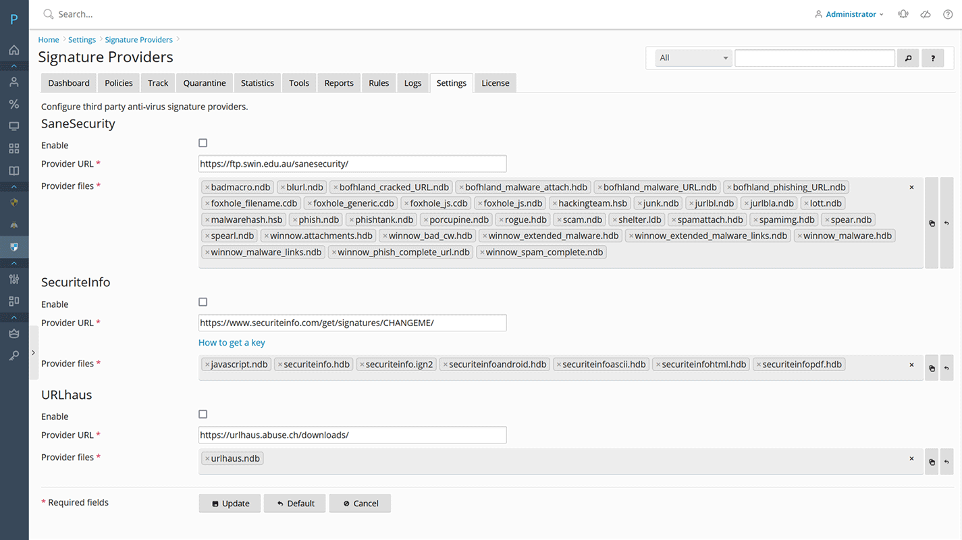Screen dimensions: 962x540
Task: Remove the urlhaus.ndb file tag
Action: [x=207, y=459]
